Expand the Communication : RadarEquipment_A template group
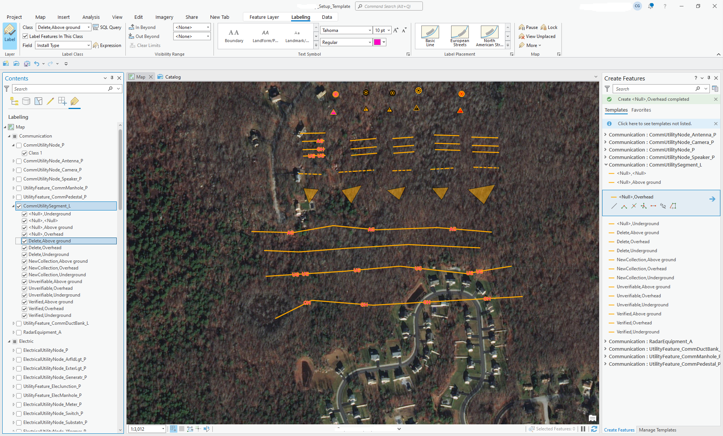Image resolution: width=723 pixels, height=436 pixels. [606, 341]
